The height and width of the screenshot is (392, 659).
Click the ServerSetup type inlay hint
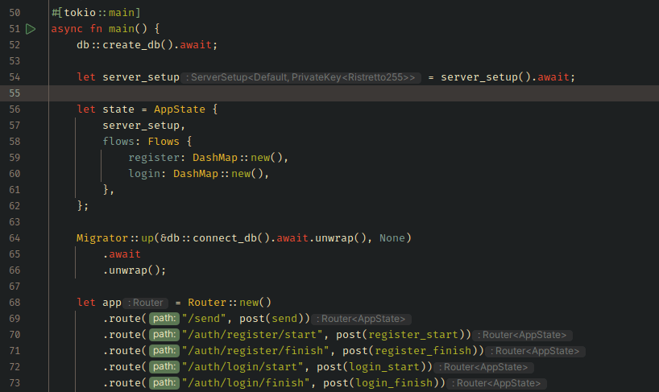tap(301, 77)
